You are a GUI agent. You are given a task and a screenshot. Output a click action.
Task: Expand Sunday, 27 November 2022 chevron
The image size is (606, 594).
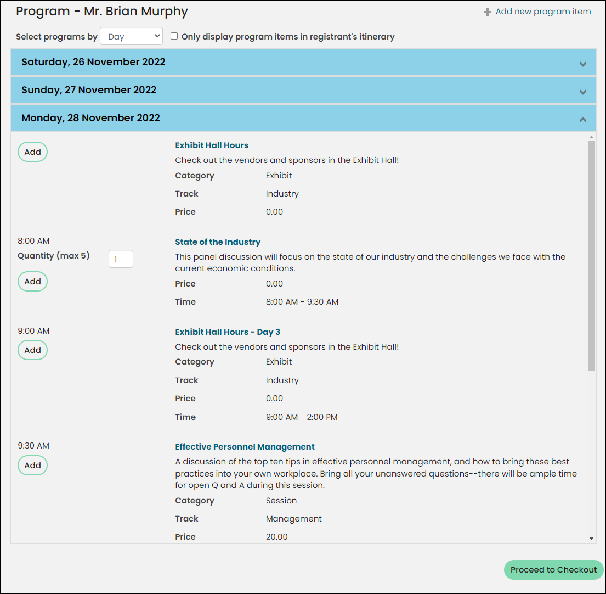pyautogui.click(x=583, y=92)
